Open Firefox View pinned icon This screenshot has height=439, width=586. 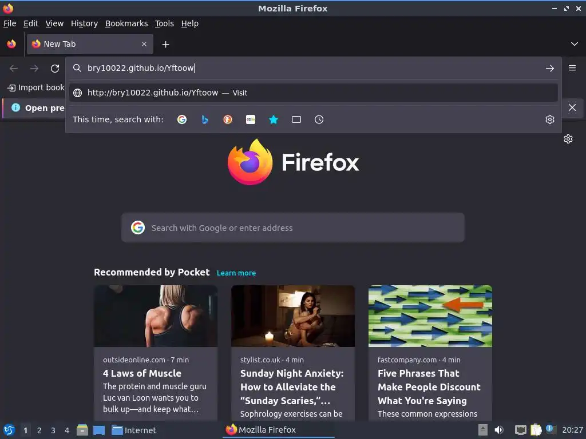11,44
